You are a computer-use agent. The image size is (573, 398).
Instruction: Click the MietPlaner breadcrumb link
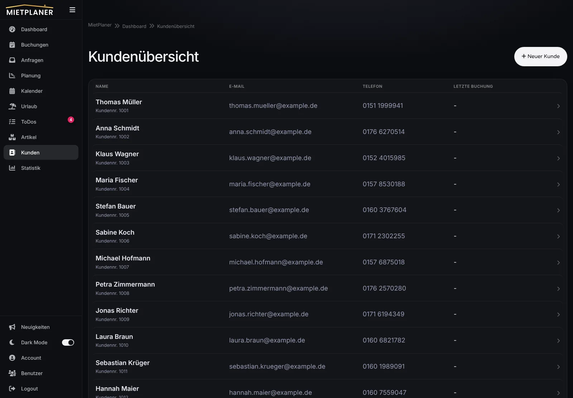pyautogui.click(x=100, y=25)
